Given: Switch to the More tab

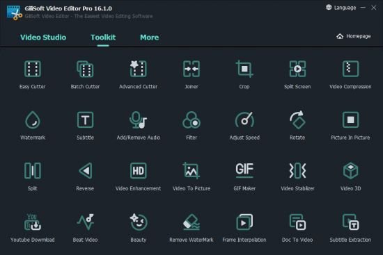Looking at the screenshot, I should coord(149,38).
